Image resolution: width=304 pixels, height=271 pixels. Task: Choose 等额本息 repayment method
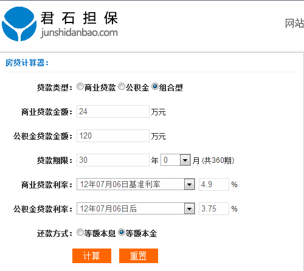(x=80, y=232)
